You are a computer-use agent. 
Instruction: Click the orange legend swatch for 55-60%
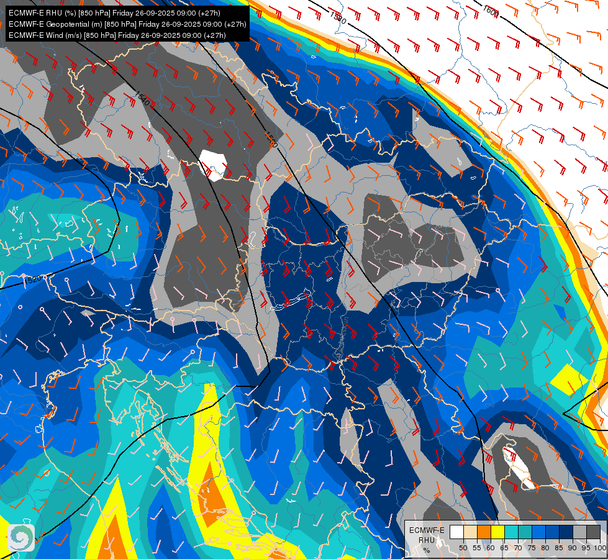point(484,532)
